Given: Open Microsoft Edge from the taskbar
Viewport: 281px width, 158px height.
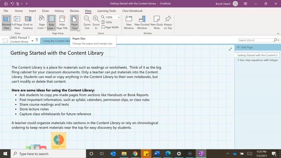Looking at the screenshot, I should pyautogui.click(x=168, y=154).
